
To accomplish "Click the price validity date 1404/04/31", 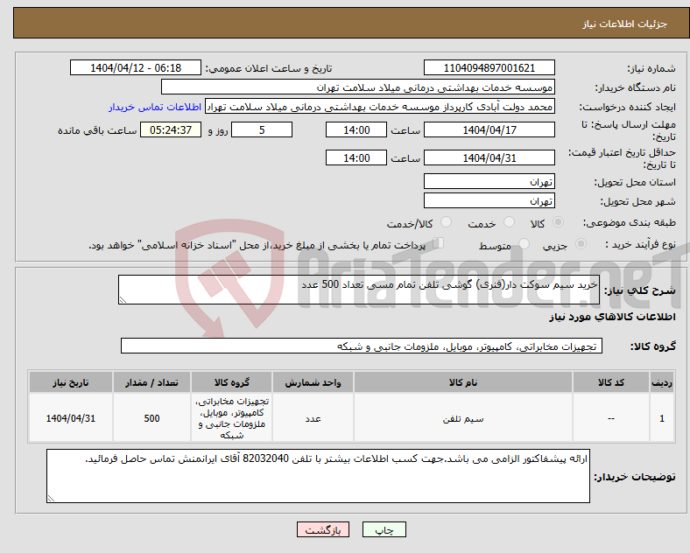I will (489, 157).
